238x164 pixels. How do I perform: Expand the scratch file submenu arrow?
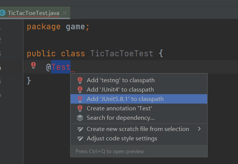200,129
